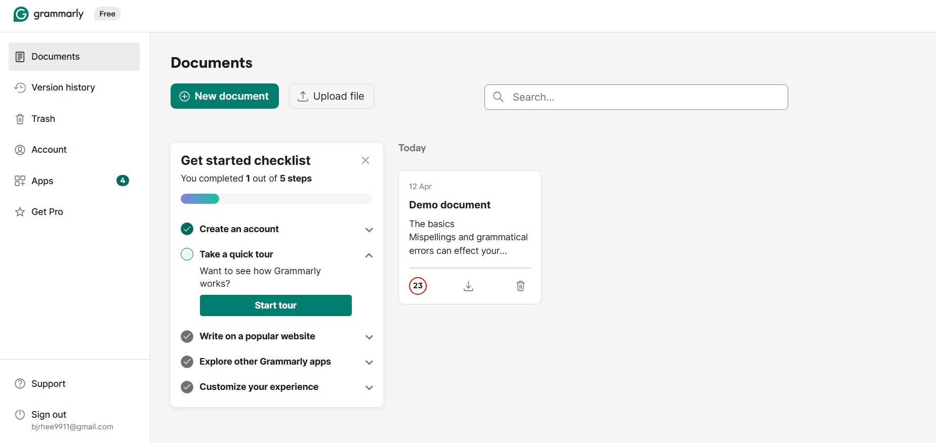Go to Trash in the sidebar
Image resolution: width=936 pixels, height=443 pixels.
coord(74,119)
